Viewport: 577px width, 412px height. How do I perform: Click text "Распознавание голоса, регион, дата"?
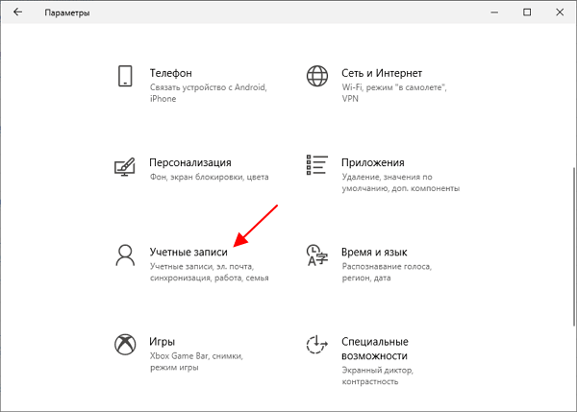pyautogui.click(x=387, y=272)
